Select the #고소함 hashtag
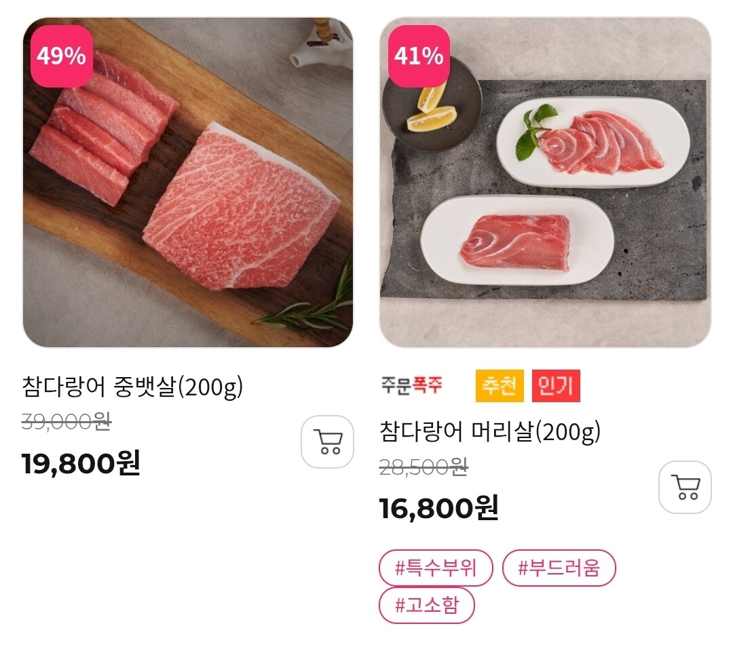This screenshot has height=647, width=733. pos(426,605)
